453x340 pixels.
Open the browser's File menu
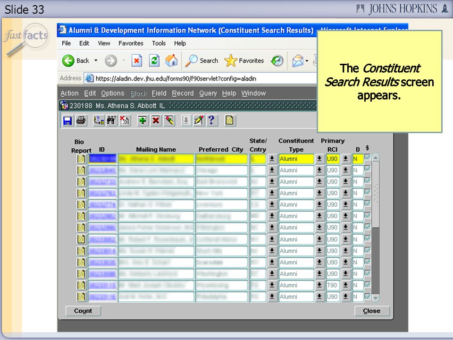66,43
